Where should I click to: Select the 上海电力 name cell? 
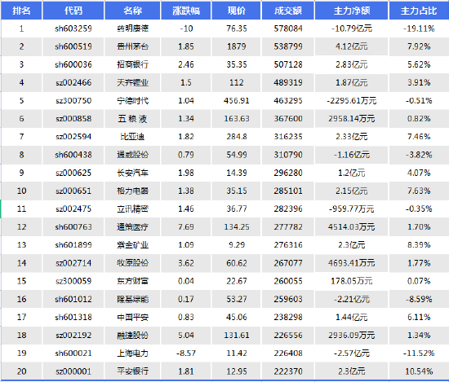tap(132, 353)
